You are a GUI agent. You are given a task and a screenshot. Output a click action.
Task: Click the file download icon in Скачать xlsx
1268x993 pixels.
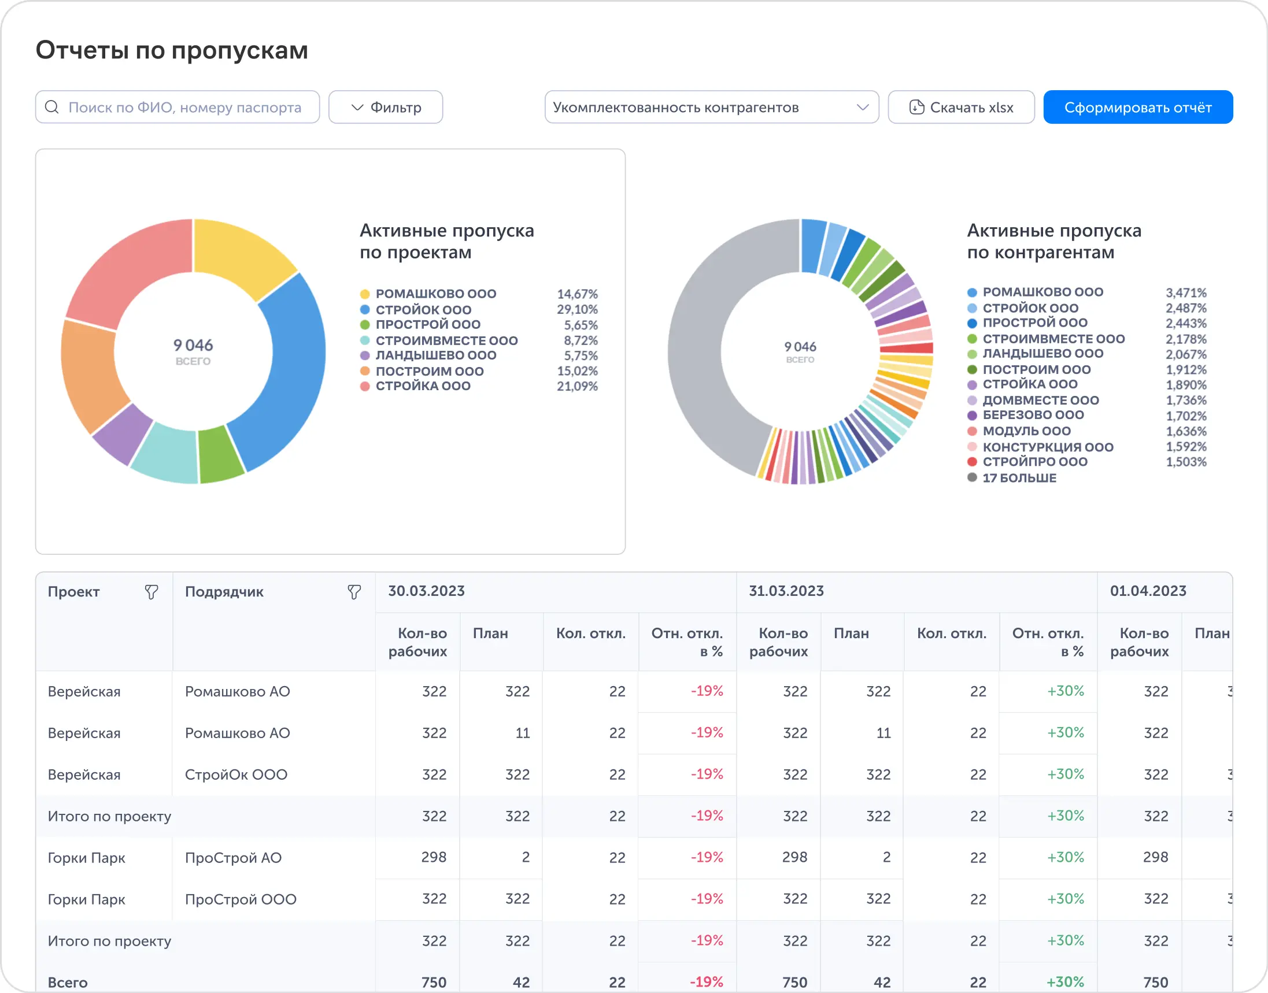916,107
